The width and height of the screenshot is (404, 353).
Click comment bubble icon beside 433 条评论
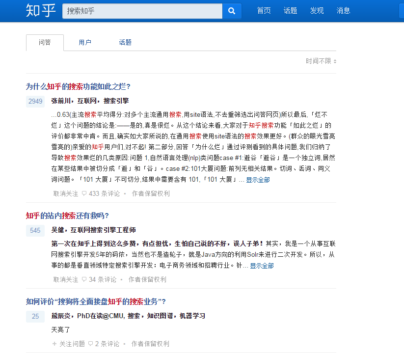tap(84, 193)
